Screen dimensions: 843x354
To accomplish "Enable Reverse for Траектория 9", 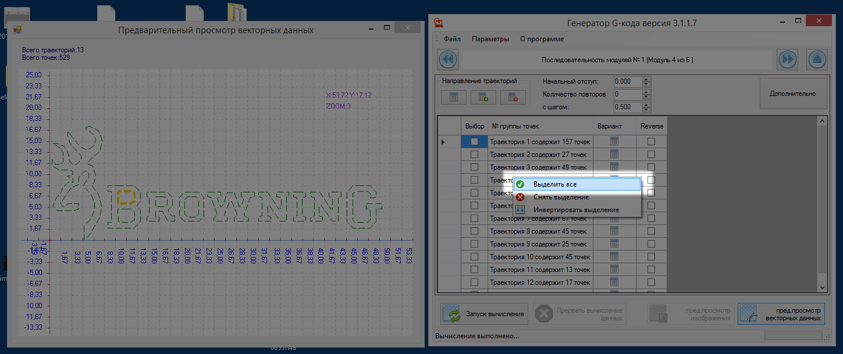I will pos(651,244).
